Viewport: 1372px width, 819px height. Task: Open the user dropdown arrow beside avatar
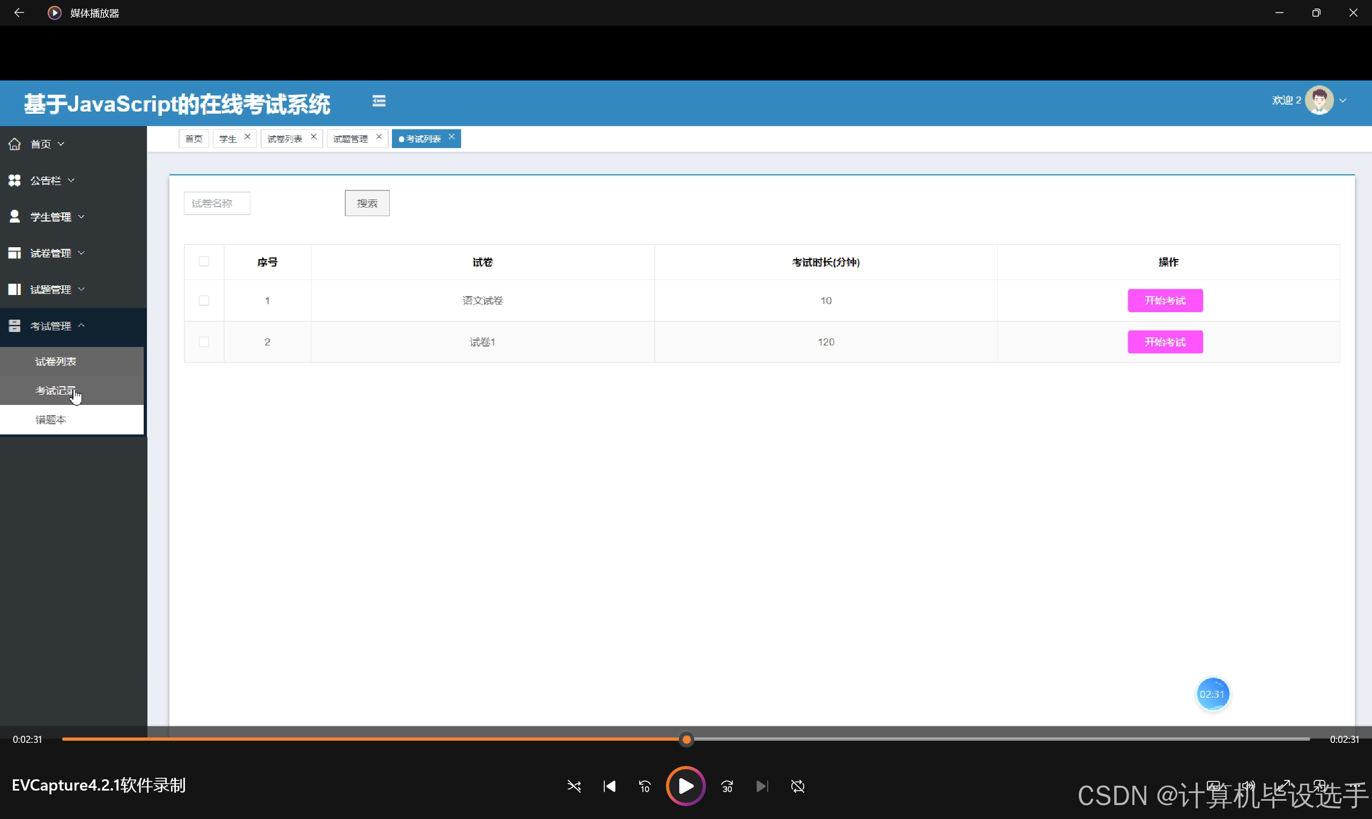coord(1343,100)
